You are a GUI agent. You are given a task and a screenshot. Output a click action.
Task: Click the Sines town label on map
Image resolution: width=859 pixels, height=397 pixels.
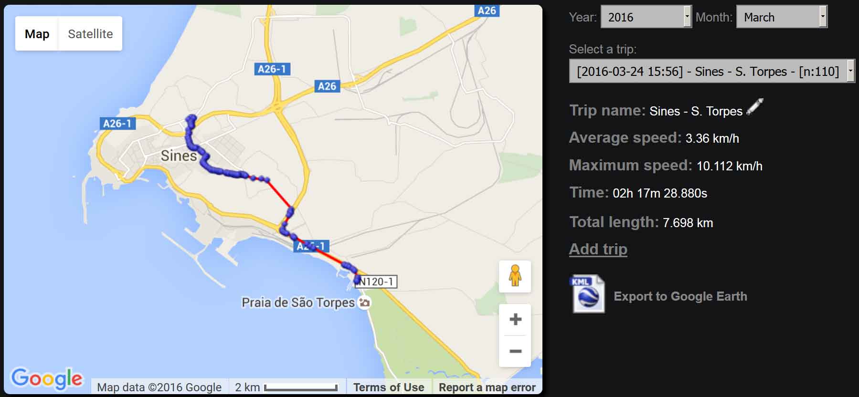click(179, 156)
